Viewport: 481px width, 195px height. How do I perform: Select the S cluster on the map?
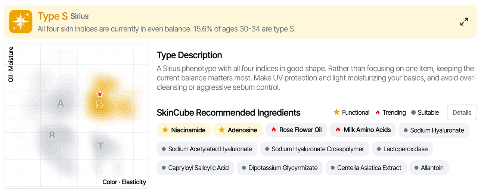pos(99,104)
